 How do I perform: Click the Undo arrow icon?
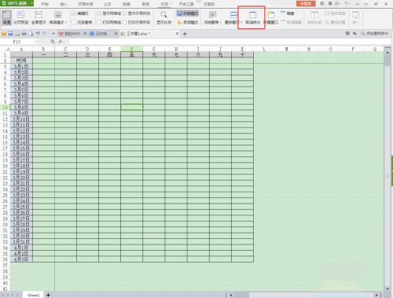click(38, 34)
